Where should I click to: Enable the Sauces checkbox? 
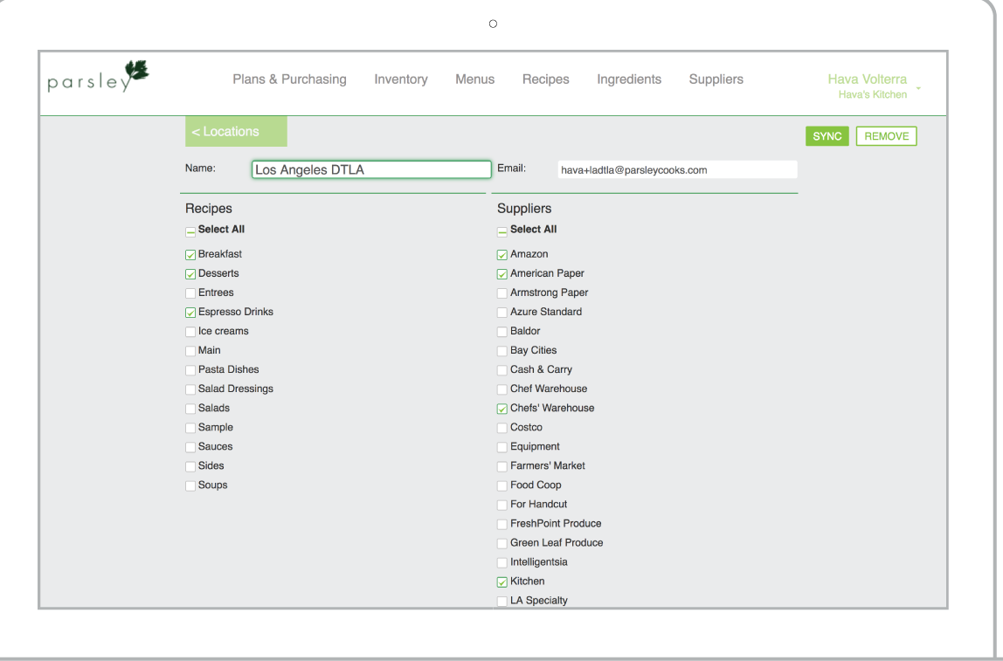click(x=190, y=447)
